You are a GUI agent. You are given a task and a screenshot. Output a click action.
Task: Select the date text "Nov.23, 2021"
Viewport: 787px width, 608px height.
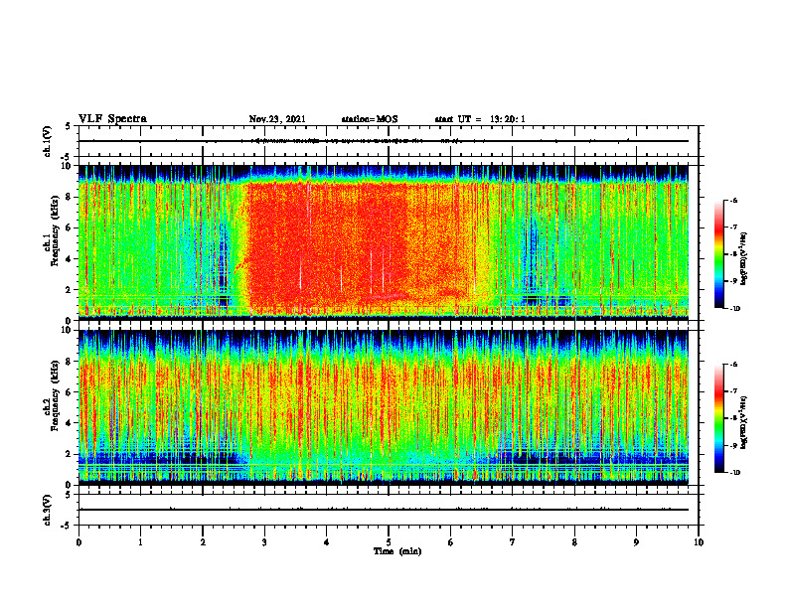pos(277,119)
